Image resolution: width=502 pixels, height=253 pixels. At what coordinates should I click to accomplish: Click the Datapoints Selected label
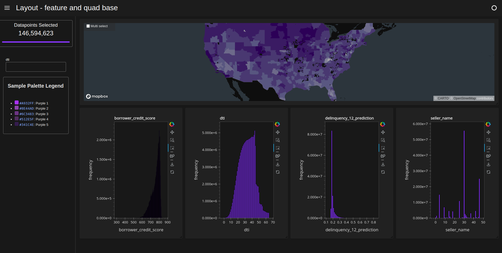pyautogui.click(x=36, y=25)
